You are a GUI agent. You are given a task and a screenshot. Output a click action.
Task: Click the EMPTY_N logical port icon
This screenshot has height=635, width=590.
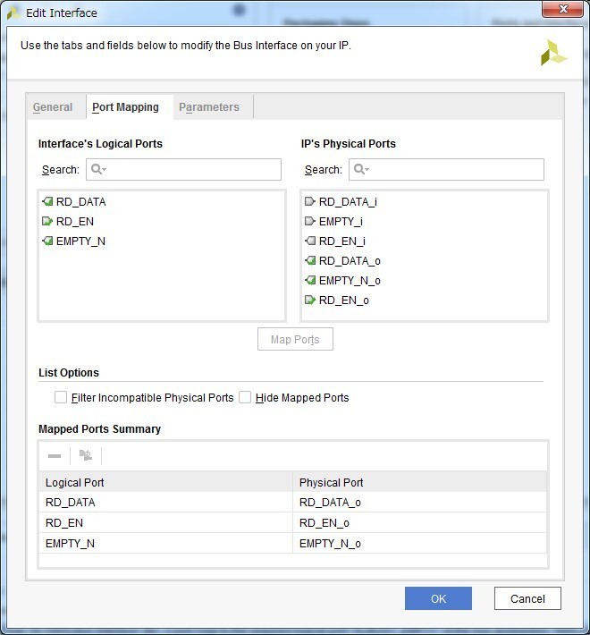(47, 241)
